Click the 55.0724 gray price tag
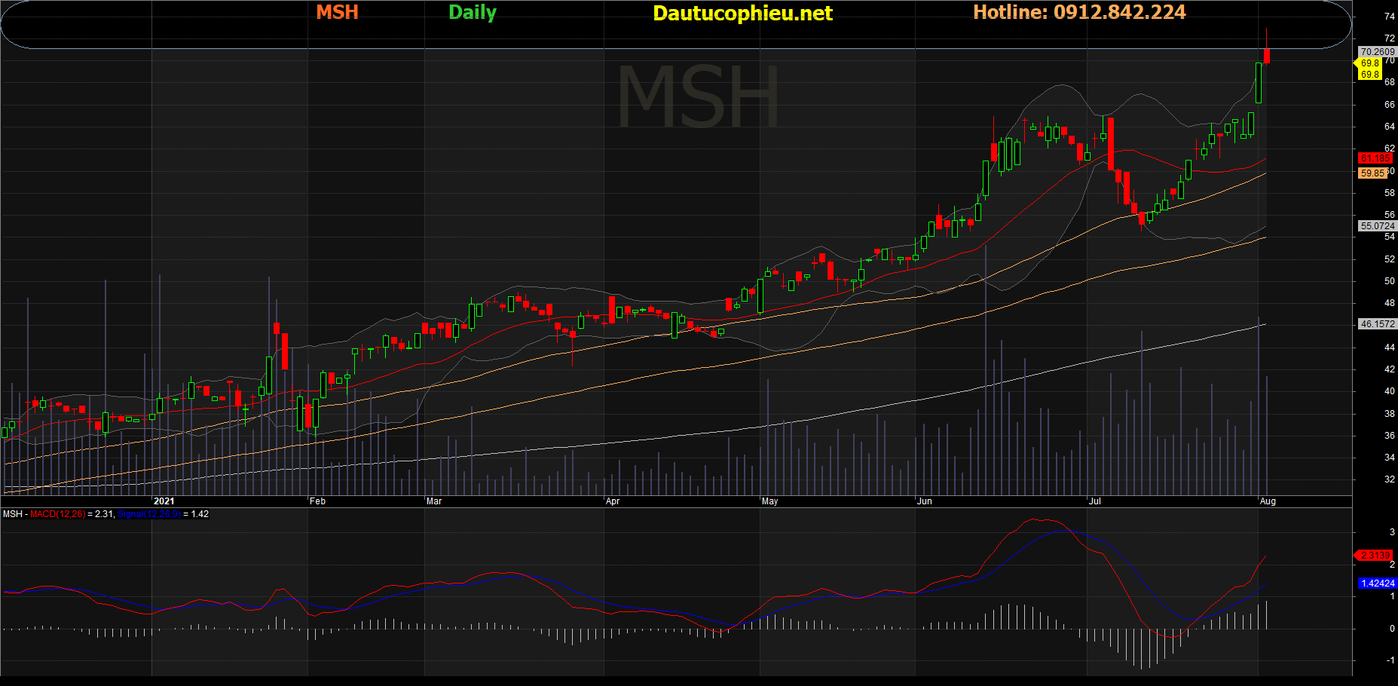1398x686 pixels. coord(1377,226)
